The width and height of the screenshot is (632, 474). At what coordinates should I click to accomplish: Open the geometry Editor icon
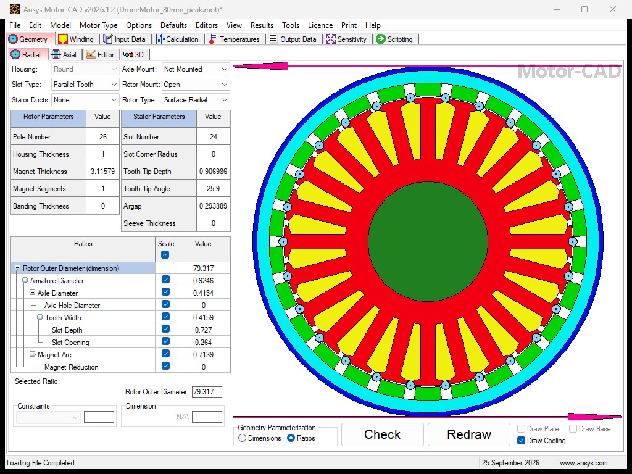(x=90, y=54)
